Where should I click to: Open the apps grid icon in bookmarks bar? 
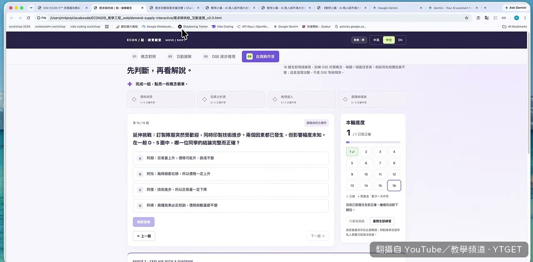point(107,26)
